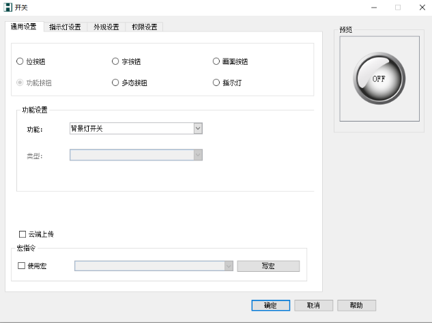Click the OFF switch preview image
The image size is (432, 323).
tap(379, 79)
